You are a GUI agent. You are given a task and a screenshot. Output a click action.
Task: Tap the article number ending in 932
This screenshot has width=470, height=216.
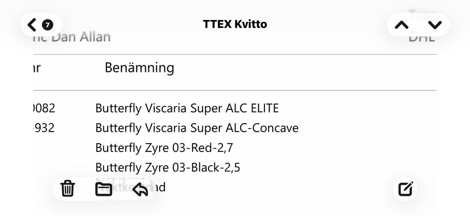coord(44,128)
